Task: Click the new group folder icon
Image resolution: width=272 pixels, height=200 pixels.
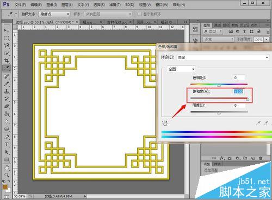Action: tap(245, 158)
